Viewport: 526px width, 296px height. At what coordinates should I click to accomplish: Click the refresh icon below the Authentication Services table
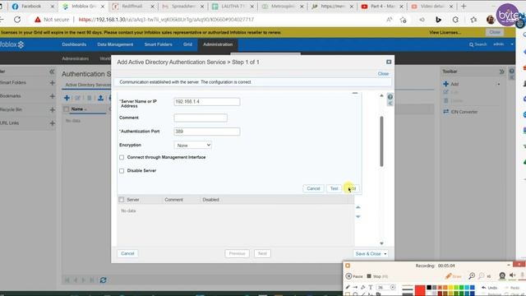103,280
